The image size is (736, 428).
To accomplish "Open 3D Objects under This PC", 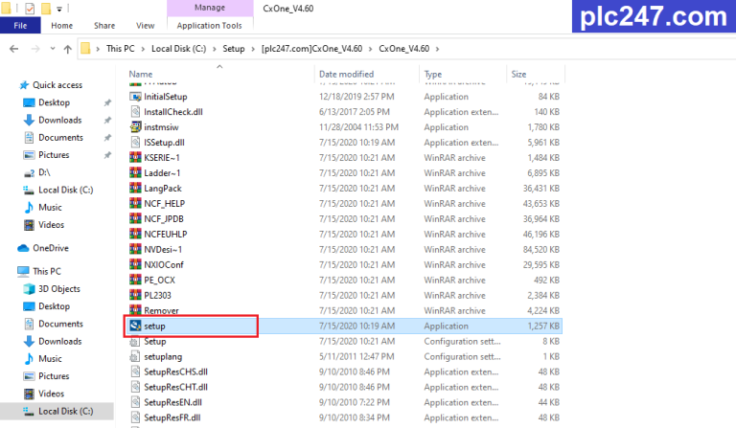I will point(59,289).
